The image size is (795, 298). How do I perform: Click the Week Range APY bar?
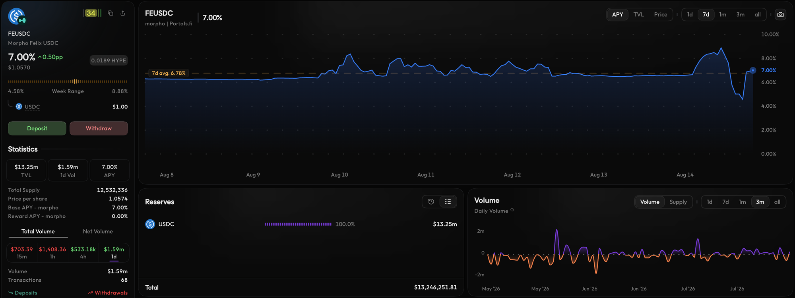(x=68, y=81)
